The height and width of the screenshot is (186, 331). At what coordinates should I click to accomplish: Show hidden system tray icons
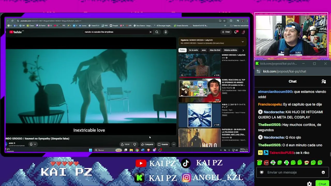click(221, 150)
